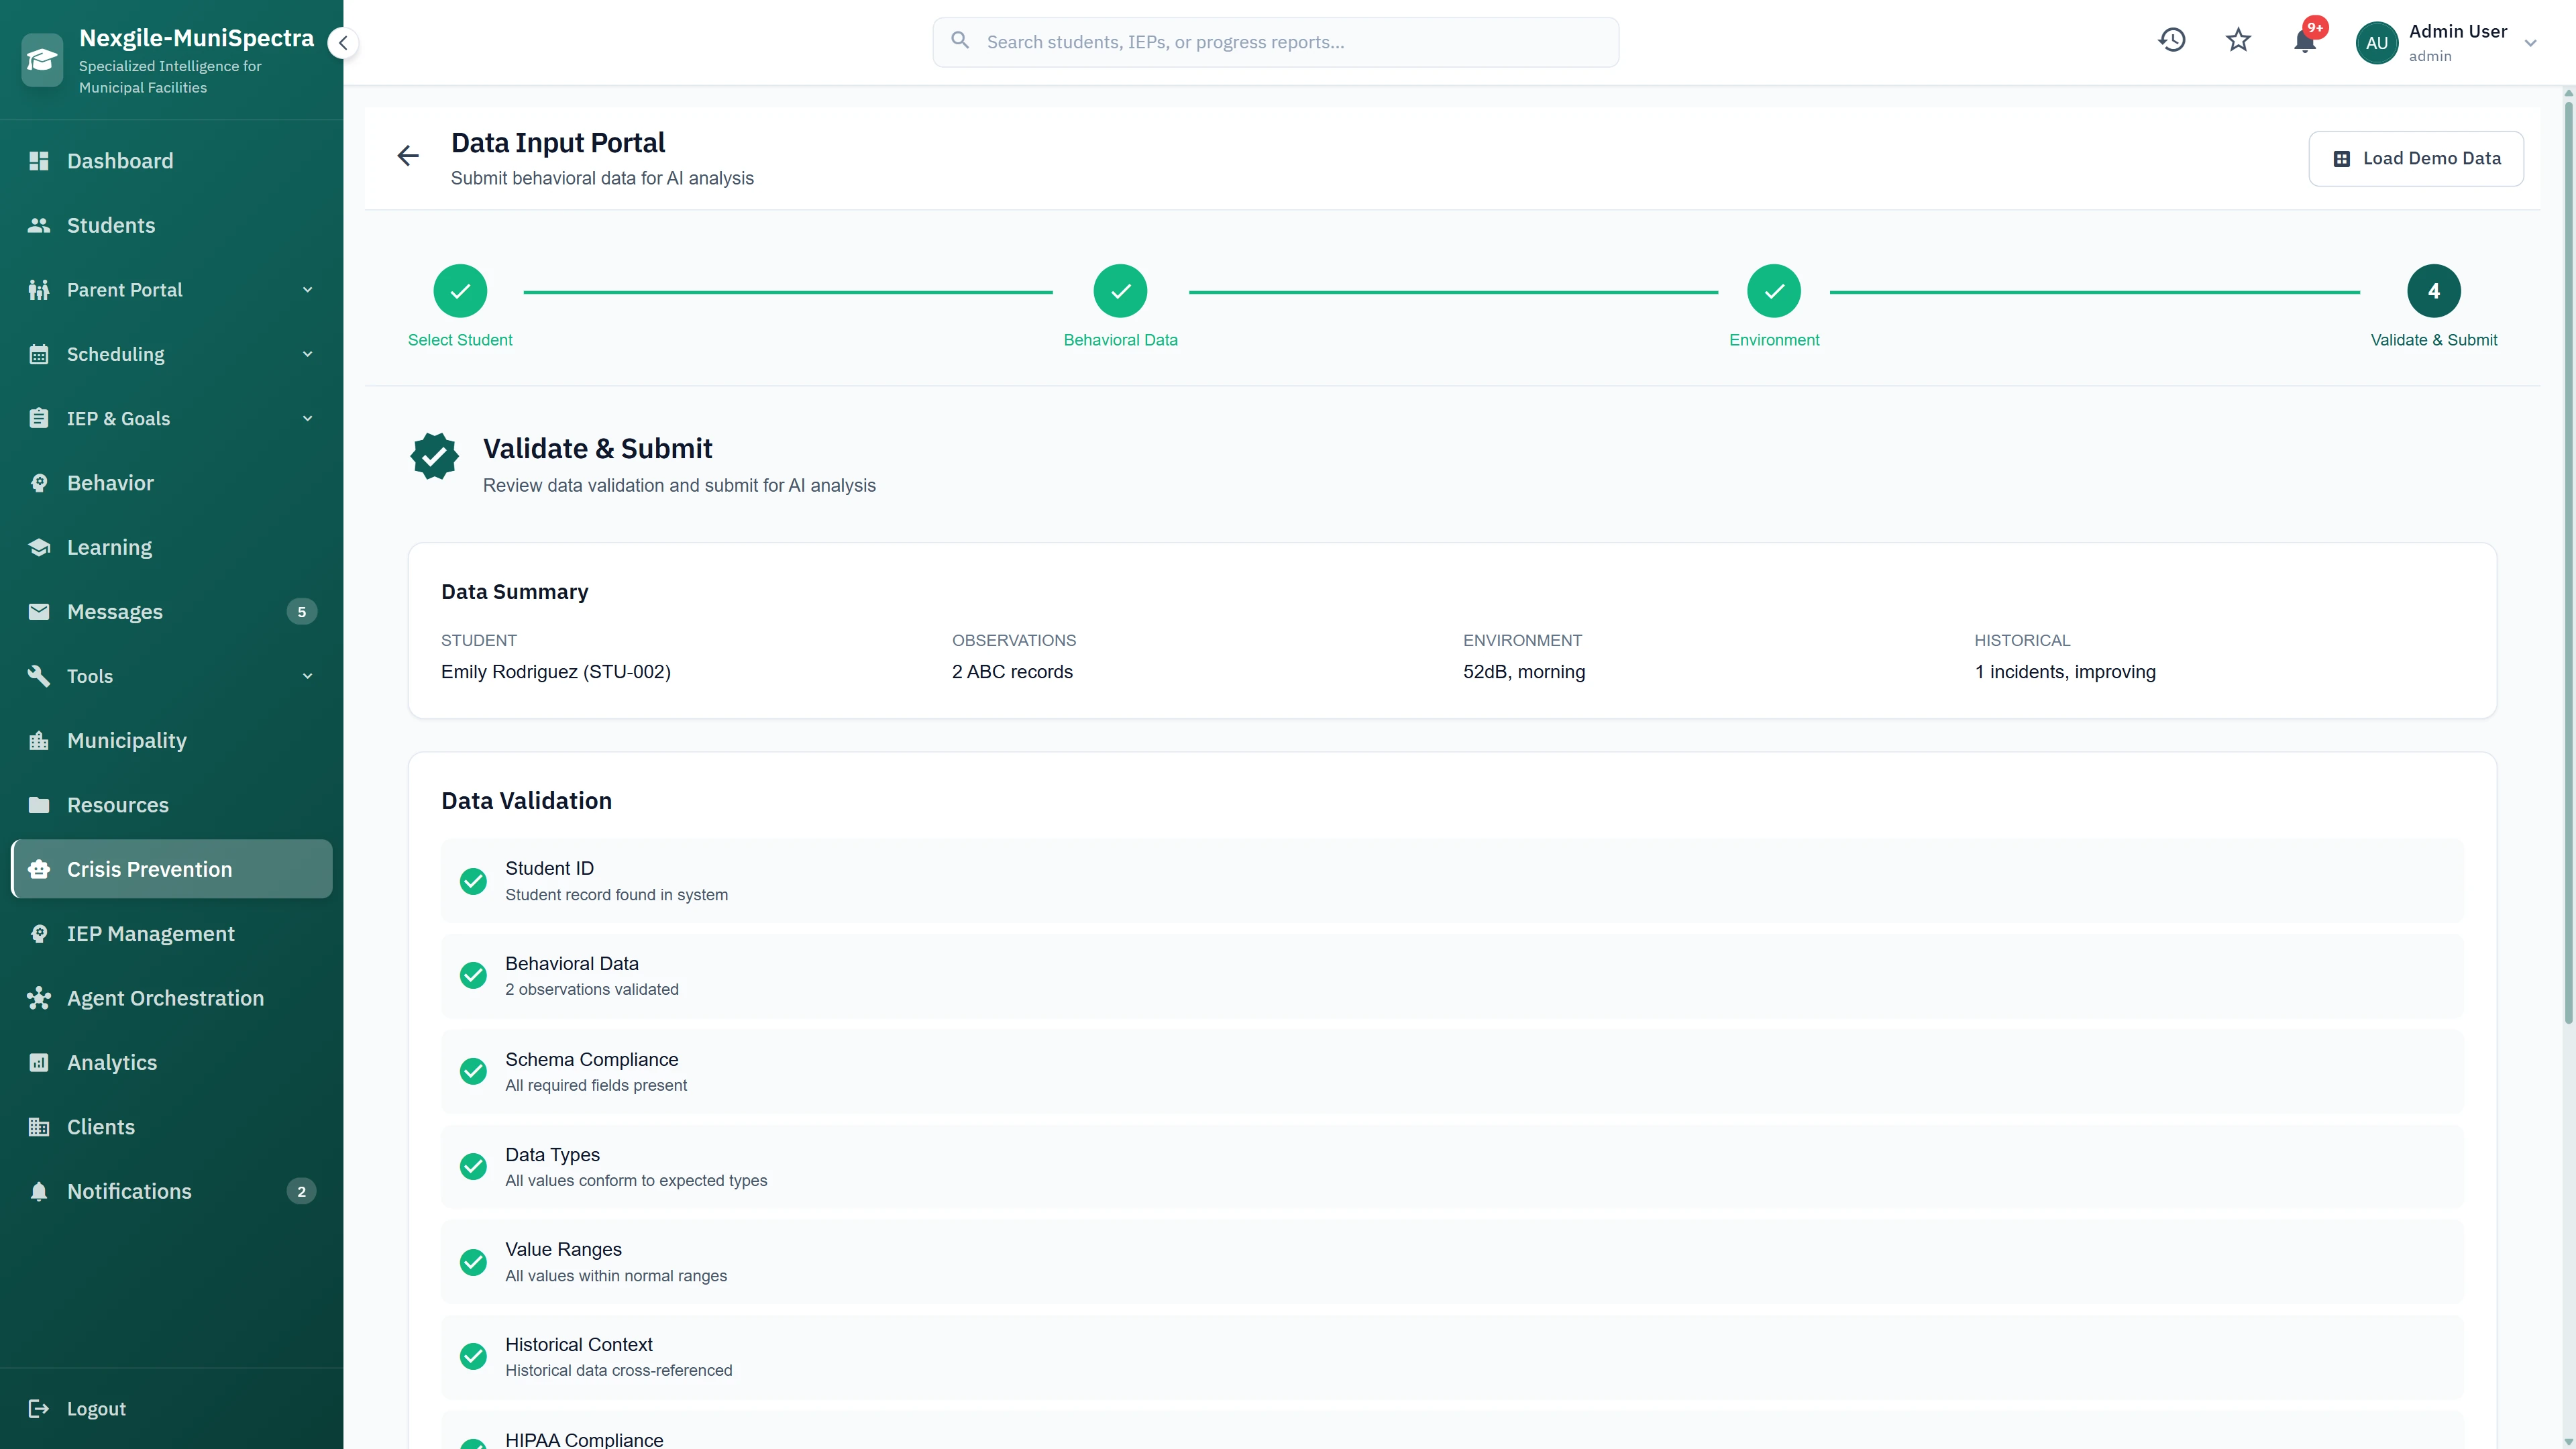Open the Analytics section

point(111,1062)
